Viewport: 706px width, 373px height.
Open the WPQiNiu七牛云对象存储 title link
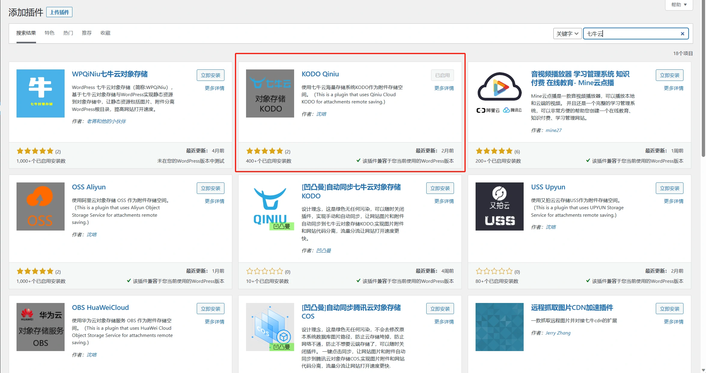(110, 74)
